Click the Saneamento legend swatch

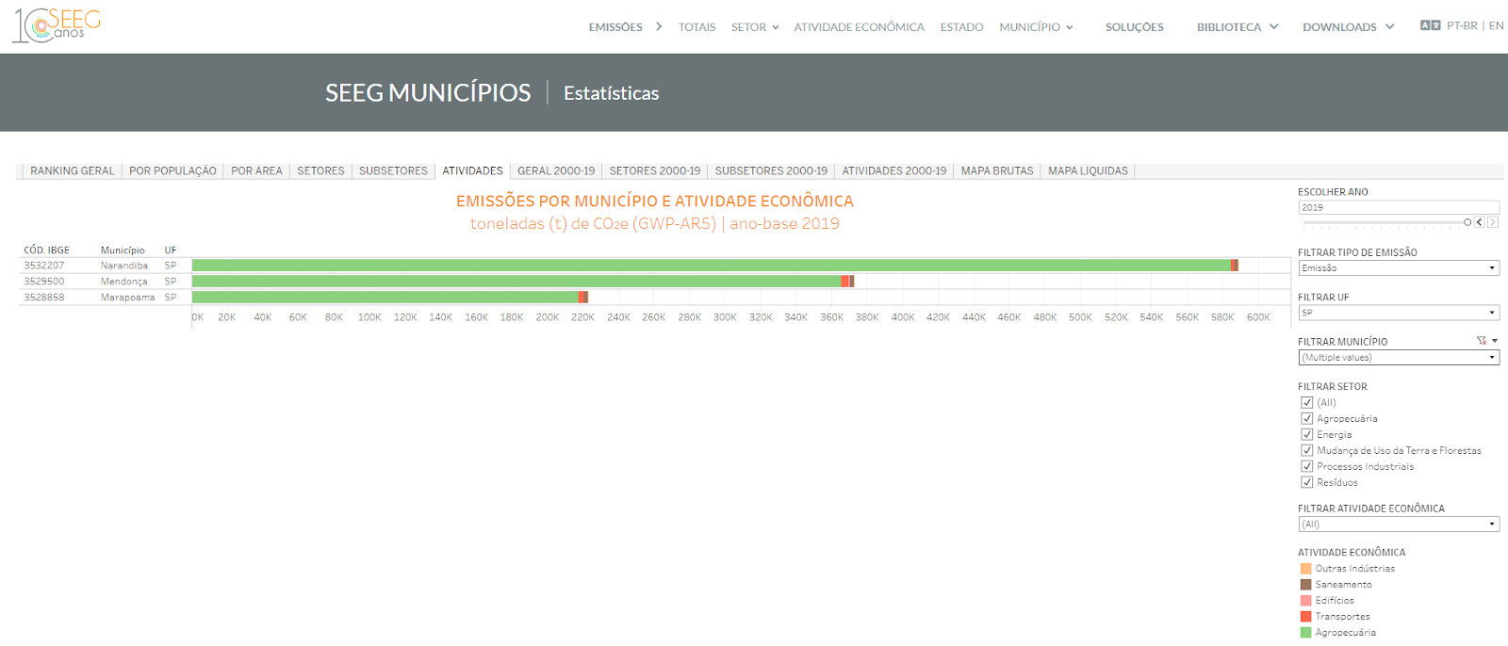[x=1306, y=585]
